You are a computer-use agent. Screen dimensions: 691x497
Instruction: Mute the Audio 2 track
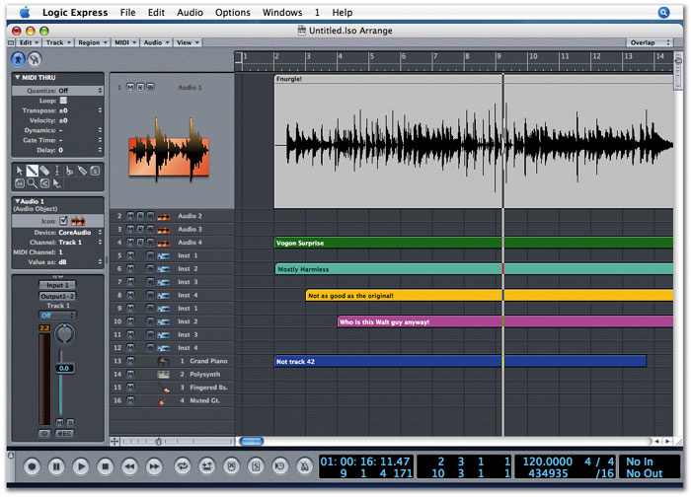pyautogui.click(x=132, y=216)
